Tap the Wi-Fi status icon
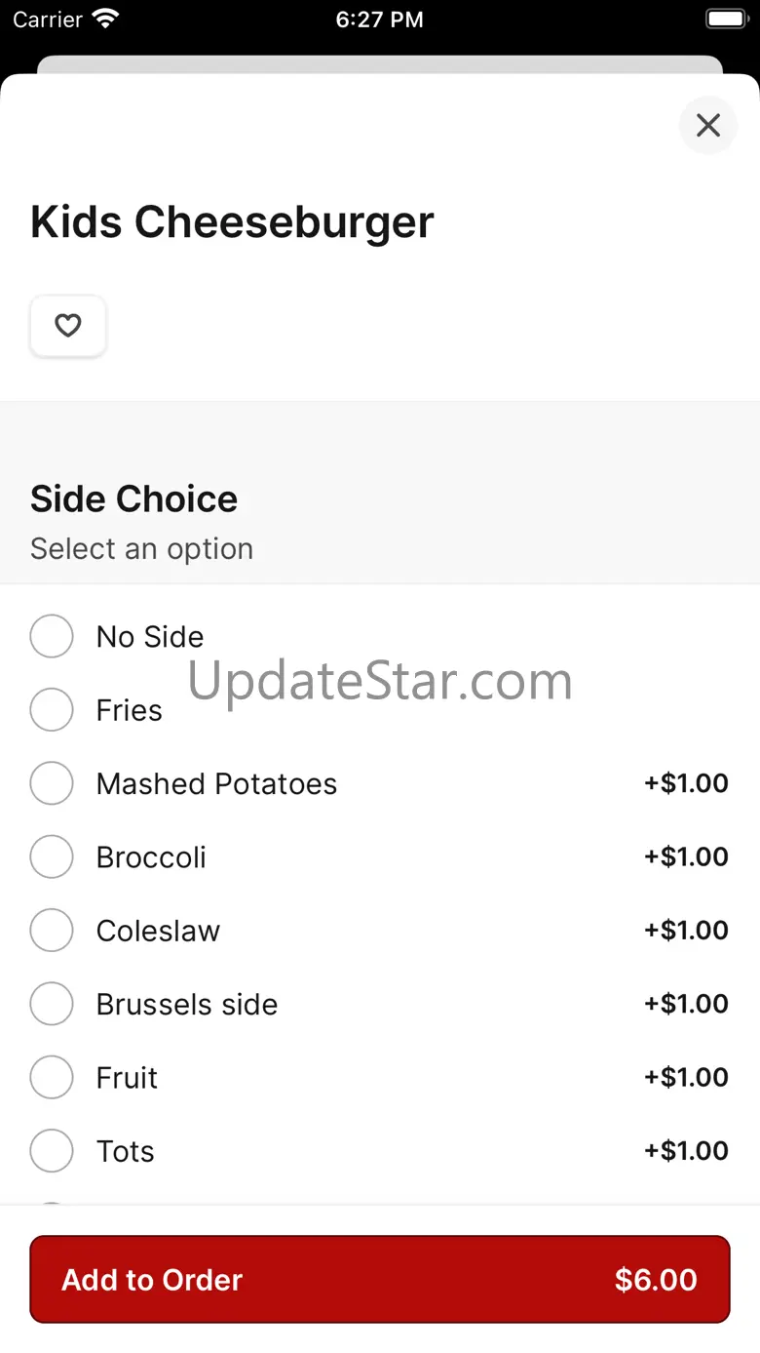This screenshot has width=760, height=1353. point(104,19)
